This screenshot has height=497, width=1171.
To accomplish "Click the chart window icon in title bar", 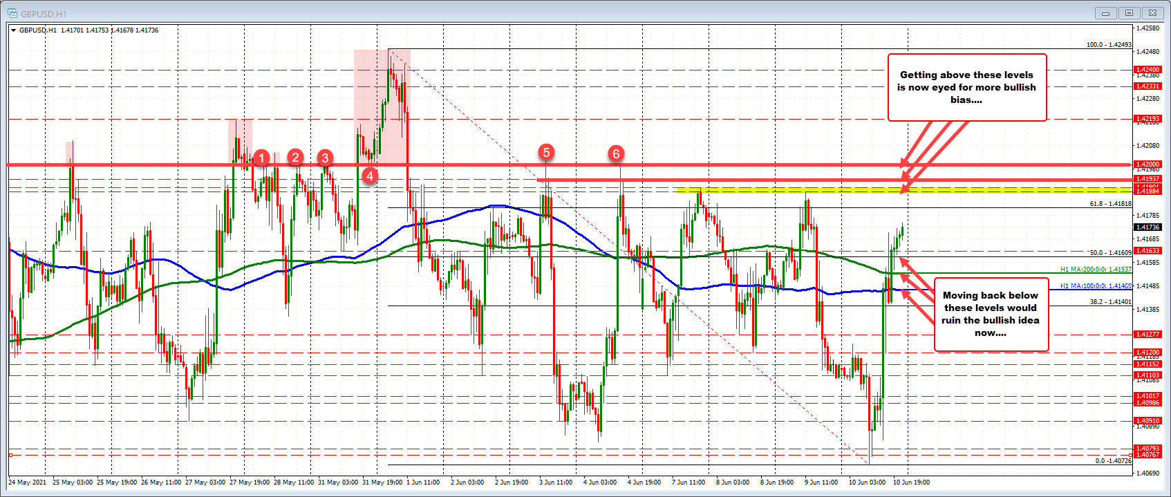I will (x=12, y=12).
